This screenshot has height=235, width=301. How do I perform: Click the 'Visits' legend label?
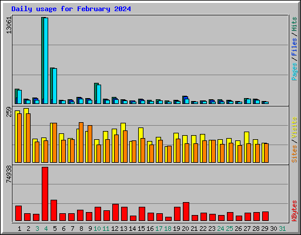pyautogui.click(x=295, y=127)
